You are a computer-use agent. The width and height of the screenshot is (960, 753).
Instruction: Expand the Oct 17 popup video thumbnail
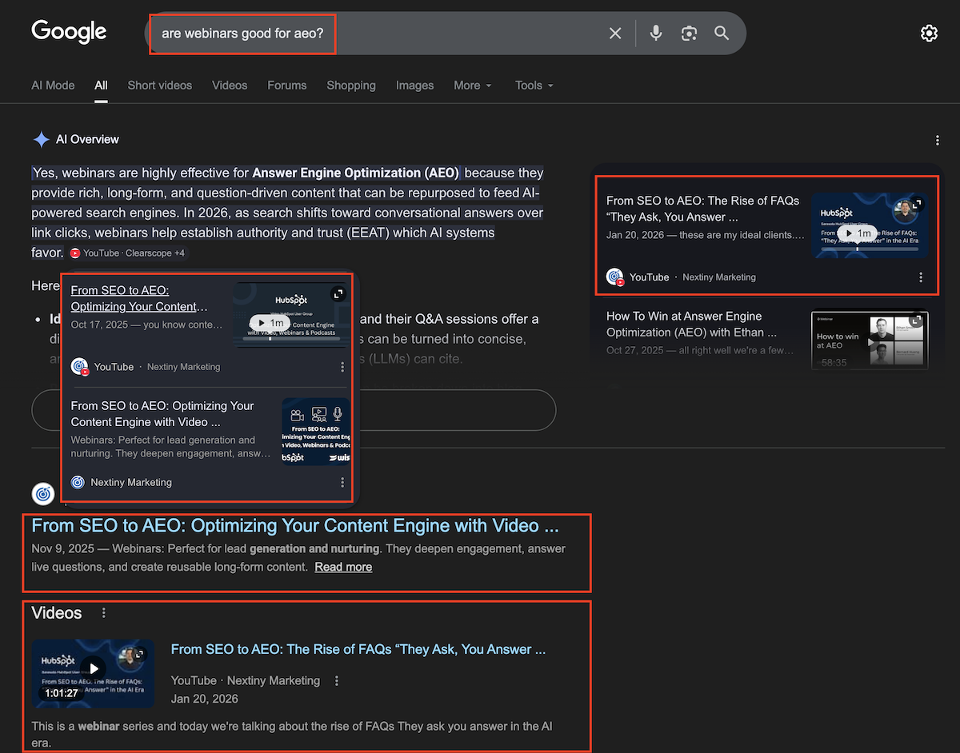click(338, 293)
